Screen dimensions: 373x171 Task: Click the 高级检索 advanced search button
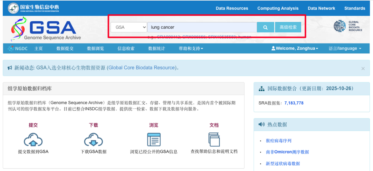pyautogui.click(x=288, y=27)
